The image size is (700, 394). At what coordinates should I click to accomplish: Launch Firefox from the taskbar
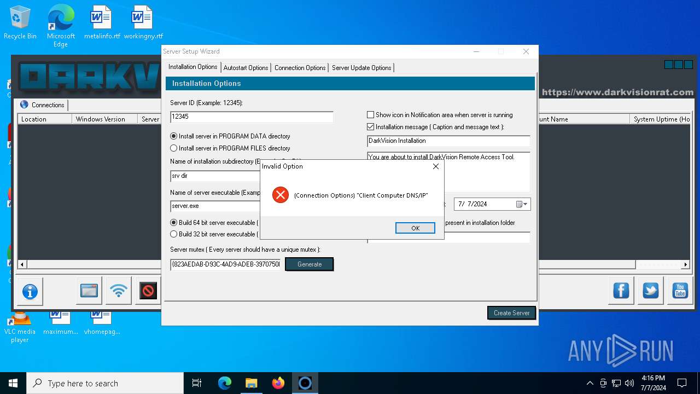(x=278, y=383)
